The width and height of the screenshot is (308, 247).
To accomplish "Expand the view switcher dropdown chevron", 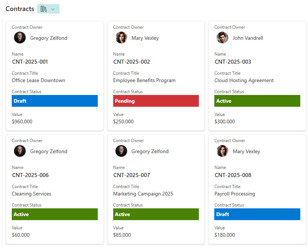I will 53,9.
